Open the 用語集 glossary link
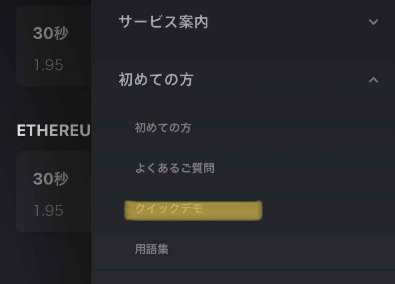 pos(152,249)
